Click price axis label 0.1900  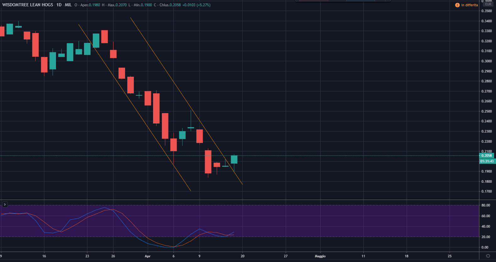(487, 171)
